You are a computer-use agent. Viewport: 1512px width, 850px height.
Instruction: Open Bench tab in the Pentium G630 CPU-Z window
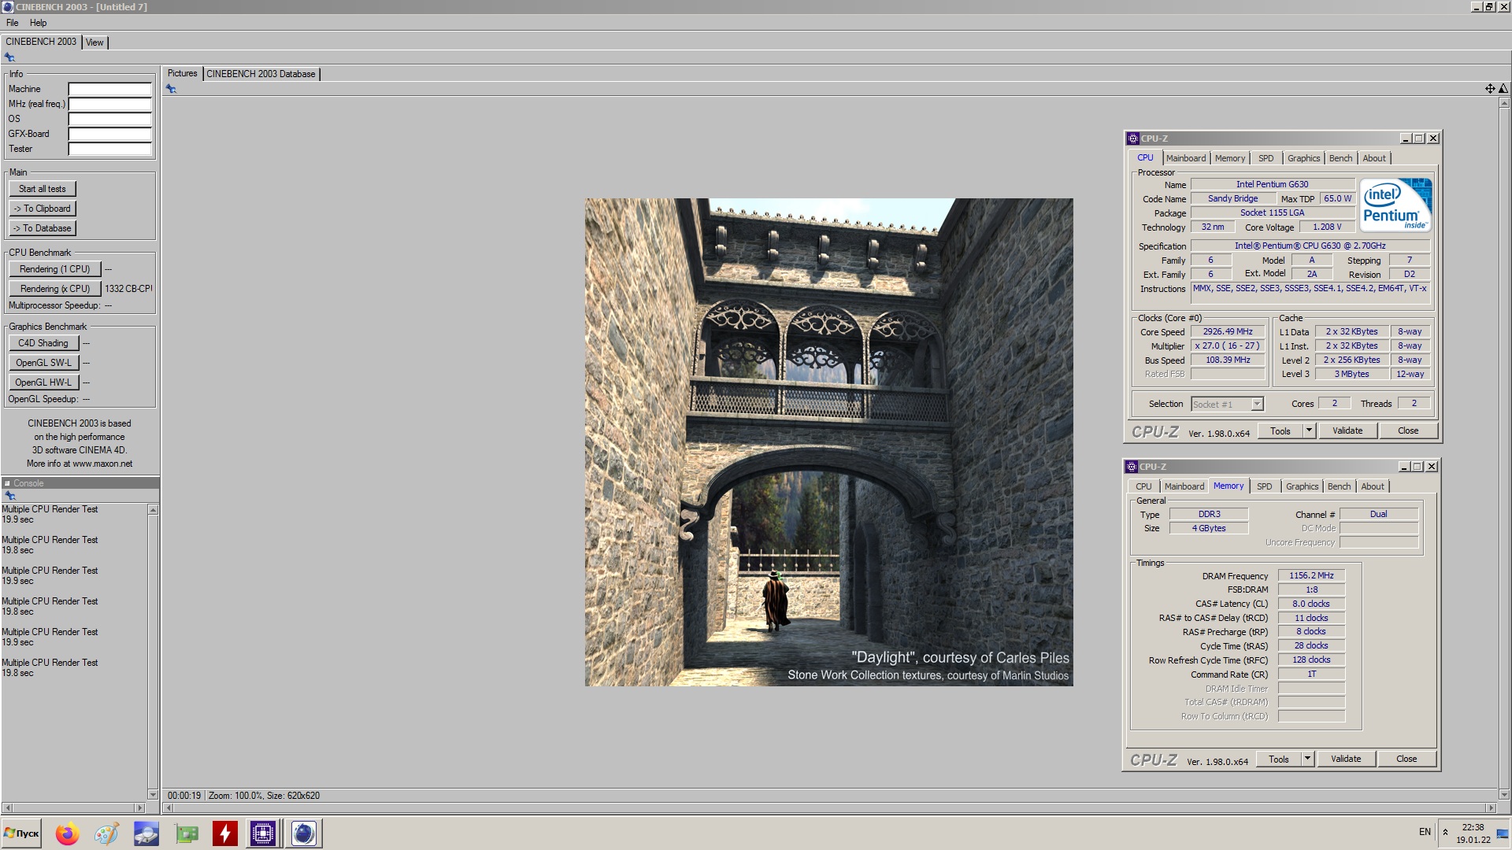[1340, 158]
